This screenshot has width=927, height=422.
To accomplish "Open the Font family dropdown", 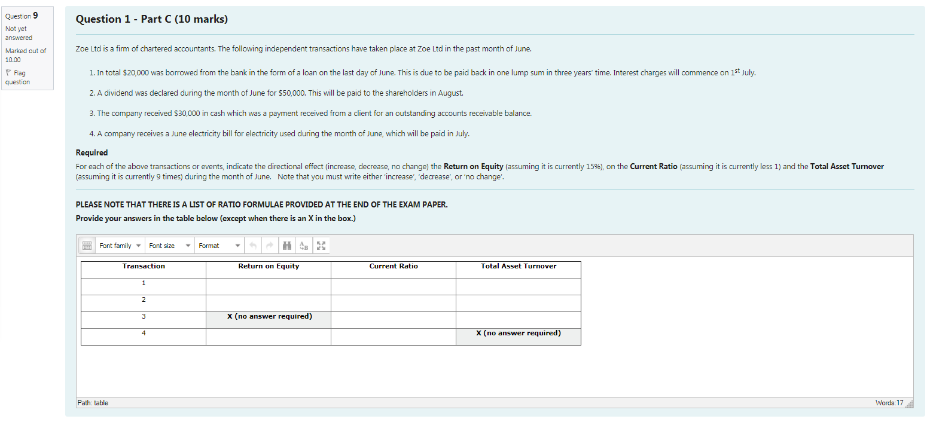I will [x=120, y=246].
